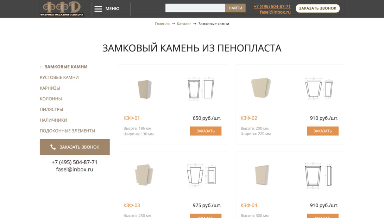View the КЗФ-03 product photo
384x218 pixels.
tap(144, 175)
